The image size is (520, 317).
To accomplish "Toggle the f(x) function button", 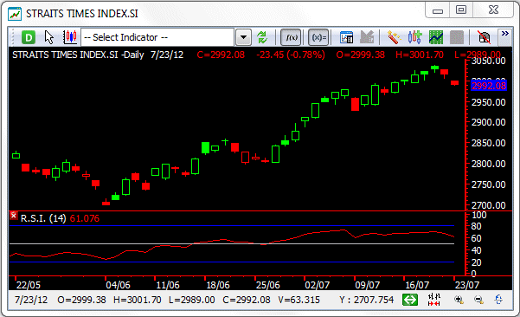I will click(292, 37).
